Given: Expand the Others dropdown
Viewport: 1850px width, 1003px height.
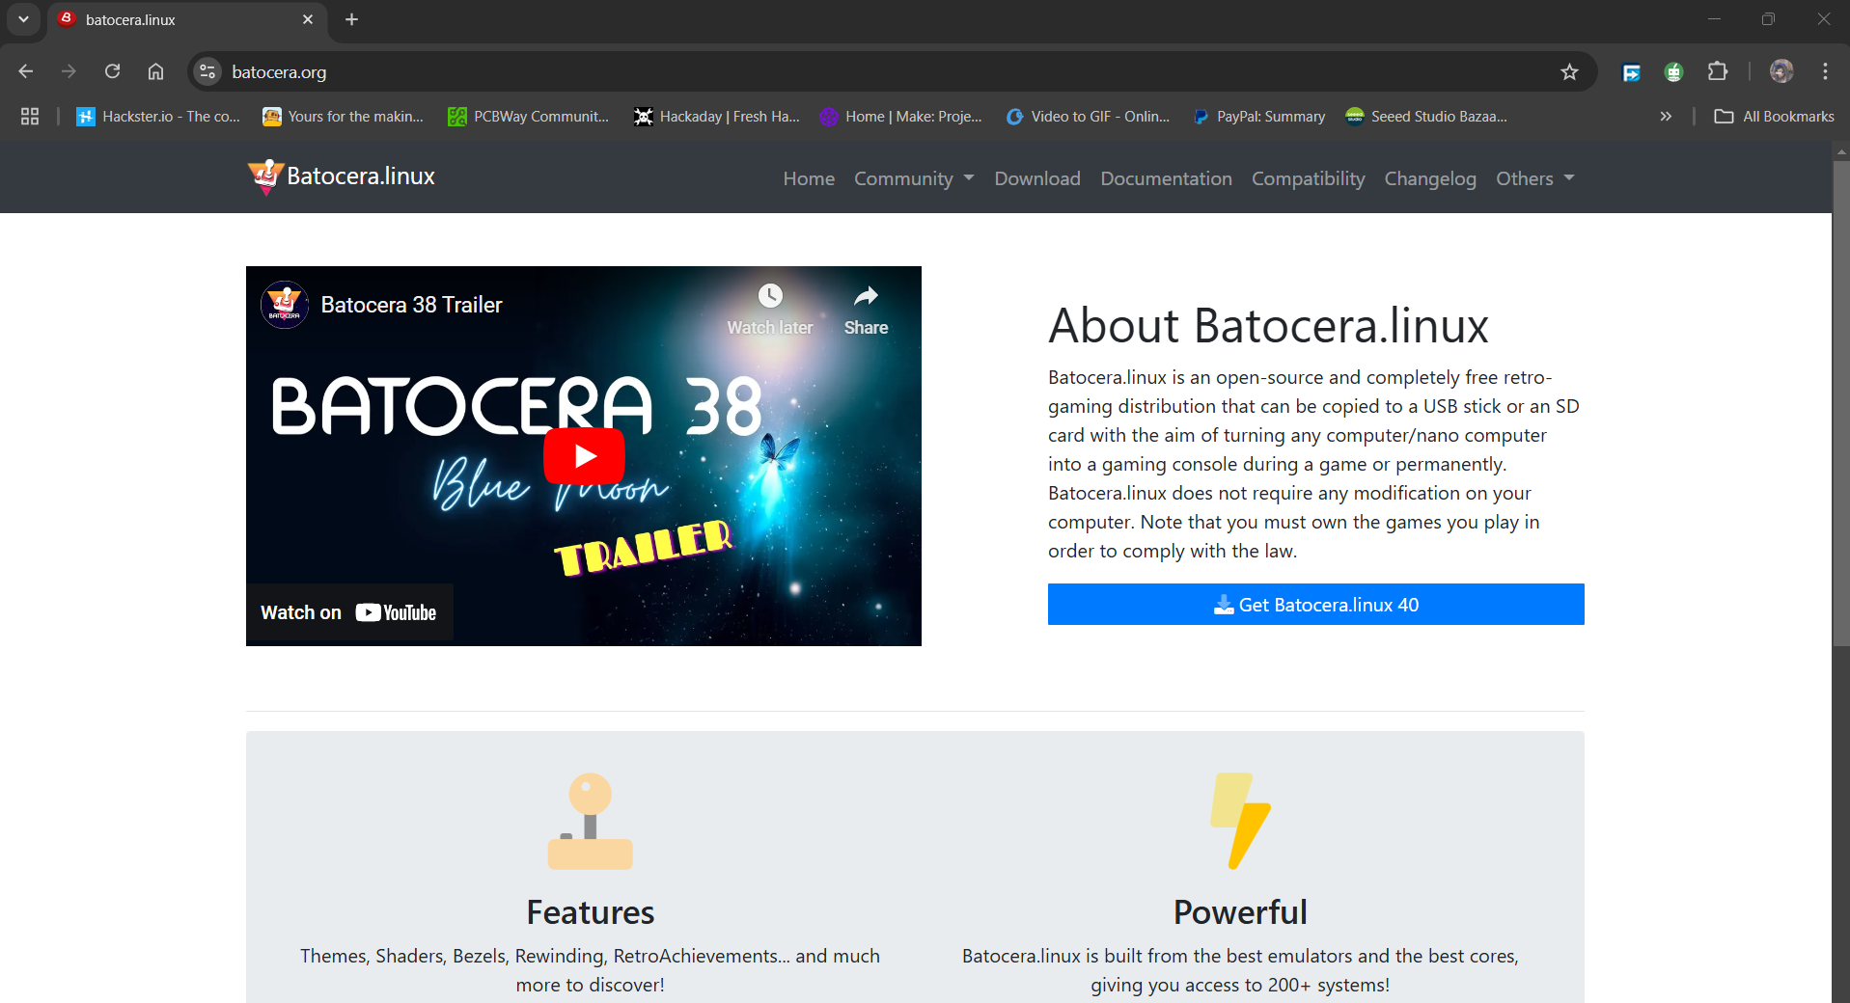Looking at the screenshot, I should (1533, 178).
